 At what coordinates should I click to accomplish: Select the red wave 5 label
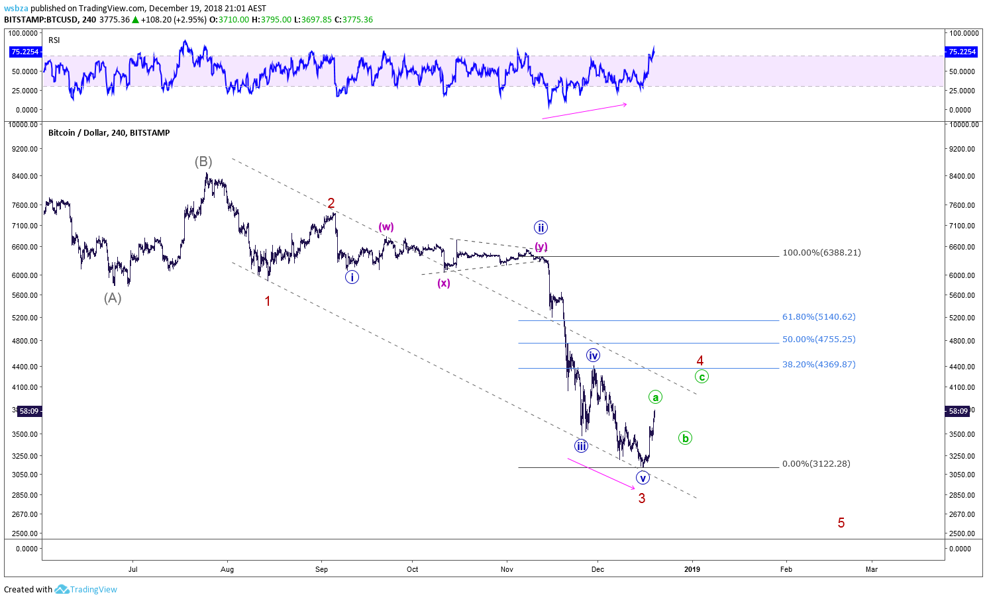tap(841, 523)
